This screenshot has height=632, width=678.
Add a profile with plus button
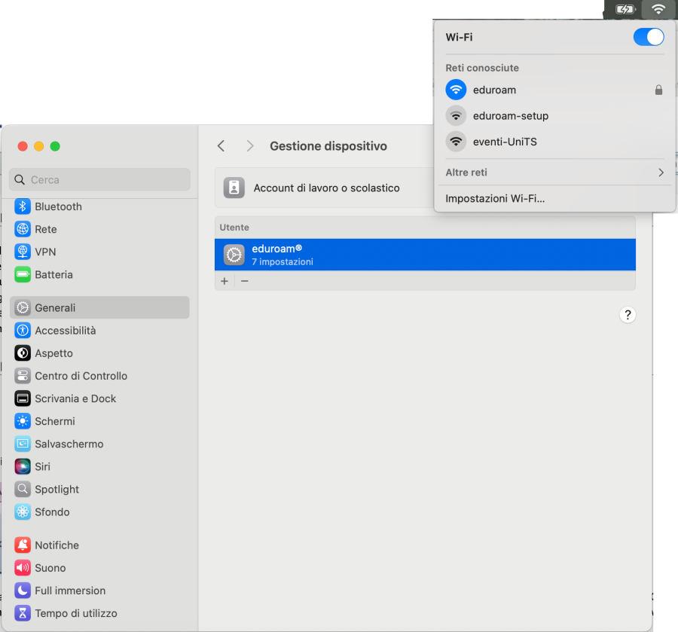click(x=224, y=281)
